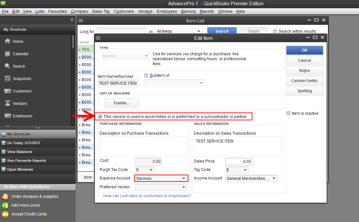359x222 pixels.
Task: Click the Accept Credit Cards icon
Action: [x=5, y=214]
